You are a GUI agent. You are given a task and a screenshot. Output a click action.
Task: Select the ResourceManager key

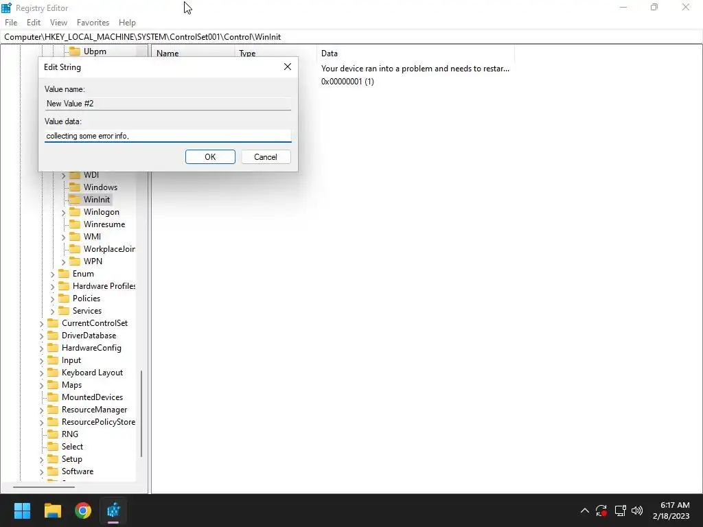pyautogui.click(x=94, y=410)
